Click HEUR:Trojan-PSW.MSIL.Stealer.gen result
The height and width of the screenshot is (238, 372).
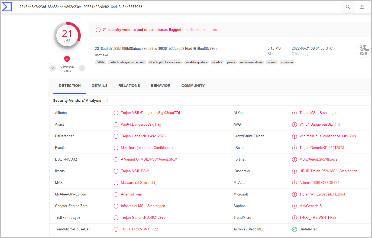pos(328,171)
